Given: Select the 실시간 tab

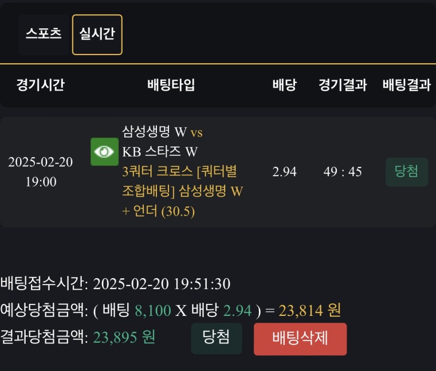Looking at the screenshot, I should [x=97, y=34].
